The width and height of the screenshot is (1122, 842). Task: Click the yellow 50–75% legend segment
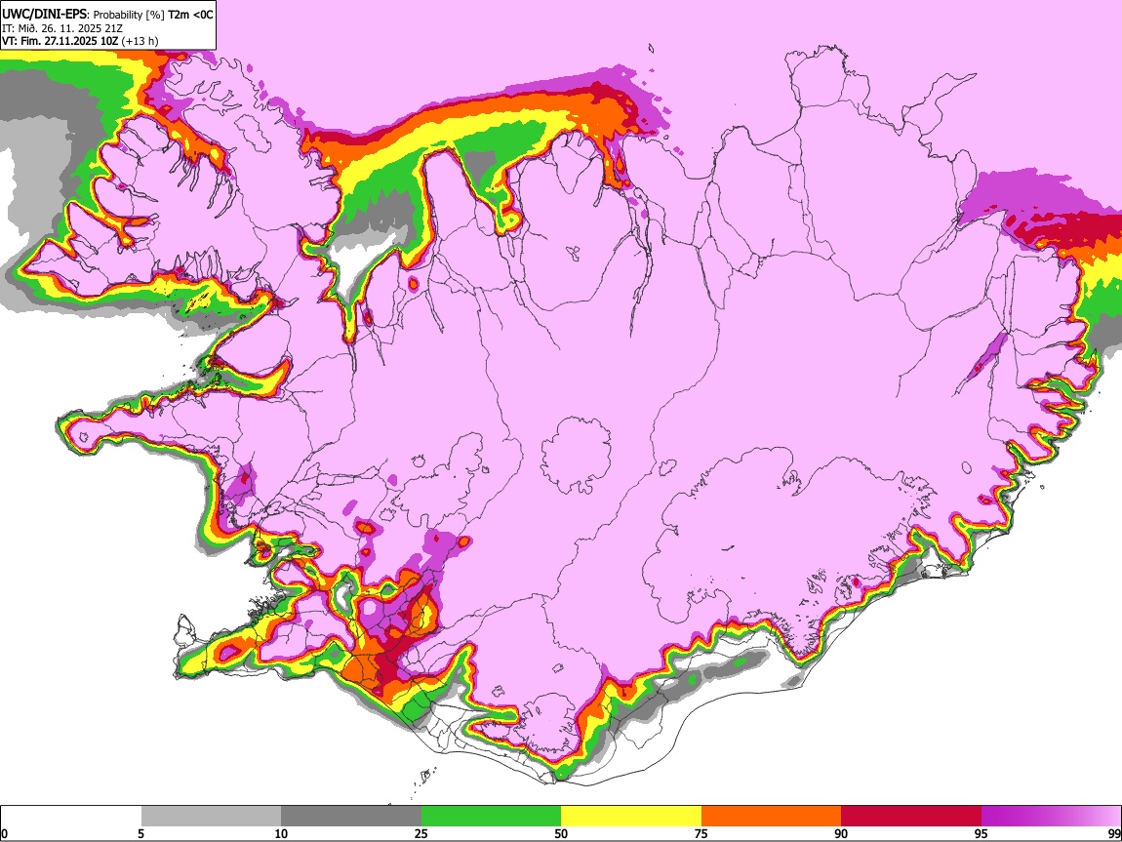coord(631,816)
